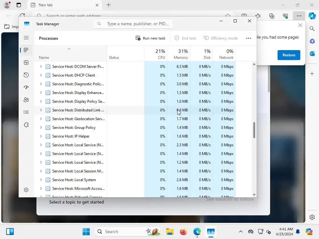This screenshot has height=239, width=319.
Task: Open Task Manager more options ellipsis
Action: [x=248, y=38]
